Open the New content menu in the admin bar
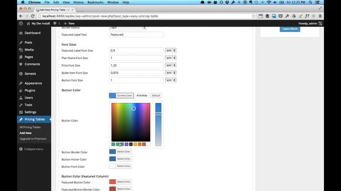The height and width of the screenshot is (191, 341). (69, 23)
